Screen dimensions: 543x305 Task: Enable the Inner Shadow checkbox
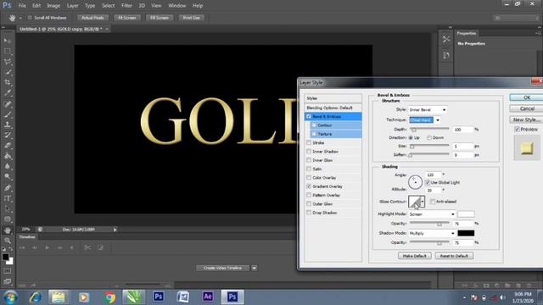pyautogui.click(x=309, y=152)
